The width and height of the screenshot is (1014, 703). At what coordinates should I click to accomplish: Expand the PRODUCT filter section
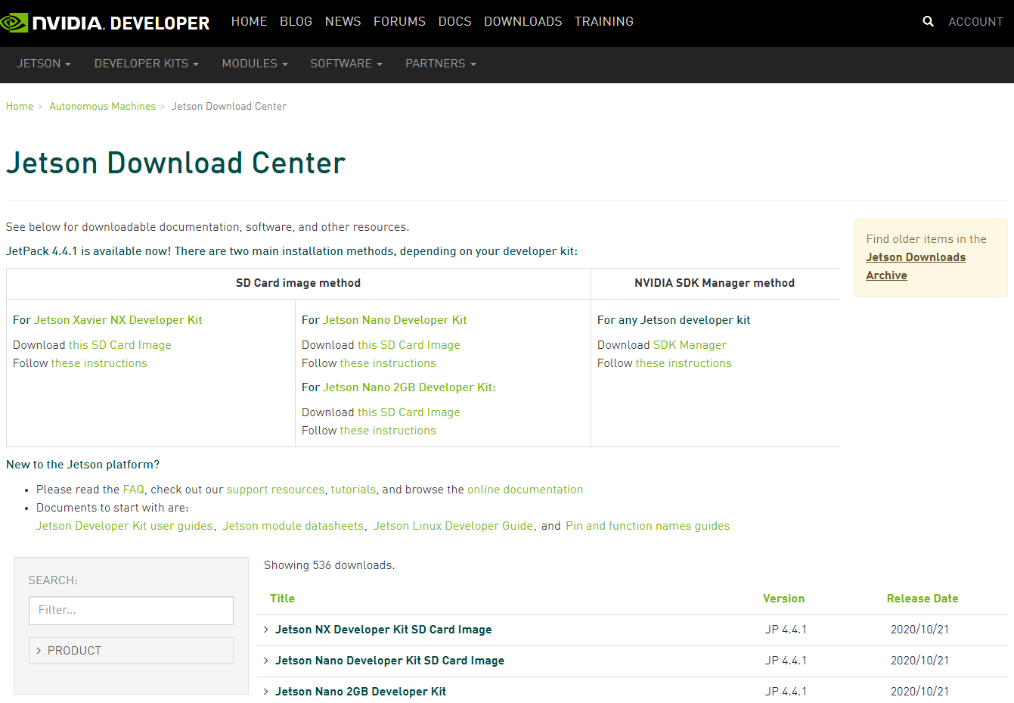coord(131,651)
